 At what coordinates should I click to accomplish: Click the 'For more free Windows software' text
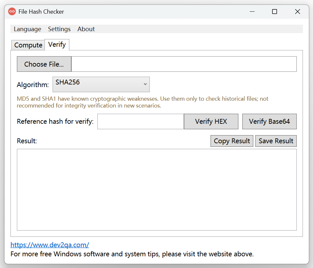tap(132, 254)
